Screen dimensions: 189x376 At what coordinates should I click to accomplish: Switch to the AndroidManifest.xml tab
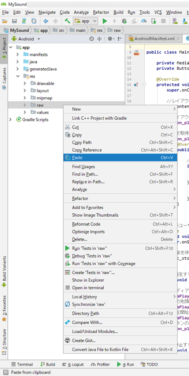154,39
